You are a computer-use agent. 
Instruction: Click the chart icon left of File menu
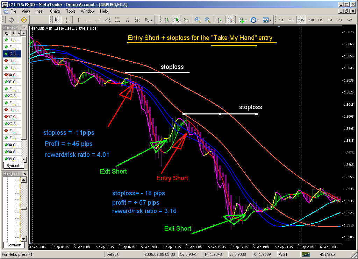[x=6, y=11]
